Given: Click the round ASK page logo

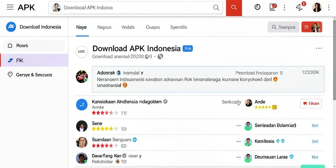Looking at the screenshot, I should pos(82,52).
